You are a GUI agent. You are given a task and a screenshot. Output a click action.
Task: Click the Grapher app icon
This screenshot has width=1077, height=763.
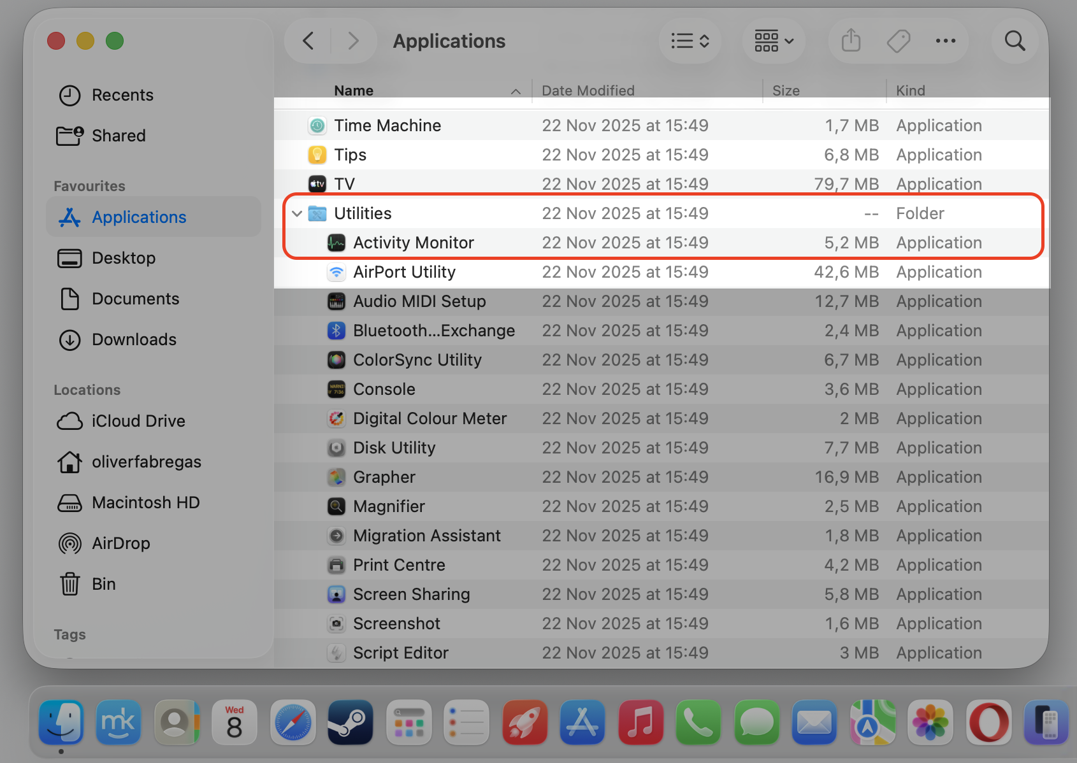(336, 477)
